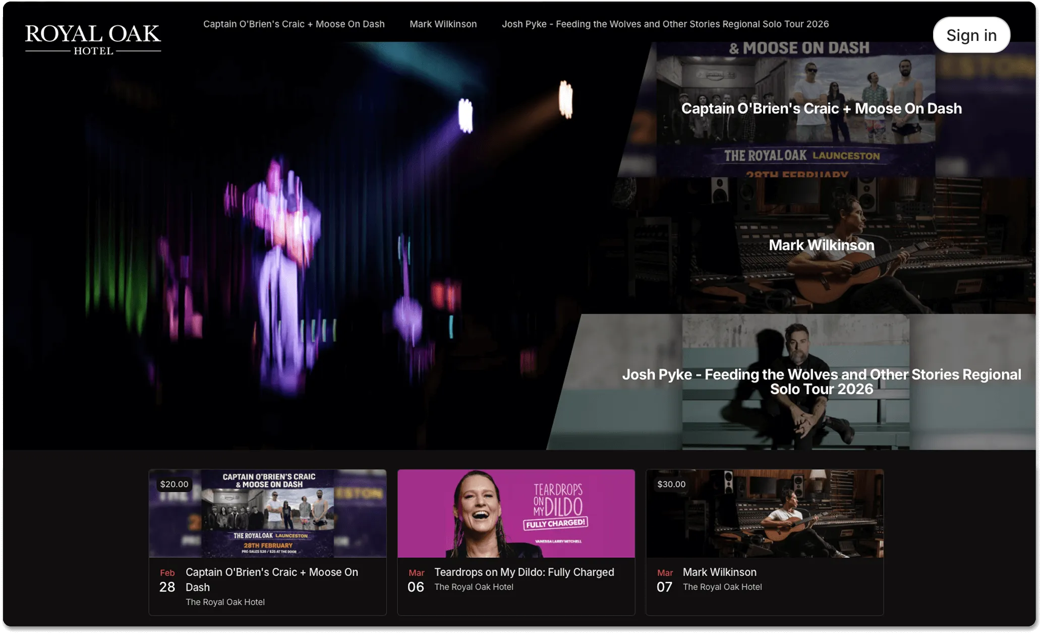This screenshot has width=1042, height=634.
Task: Click the $20.00 price badge
Action: tap(174, 484)
